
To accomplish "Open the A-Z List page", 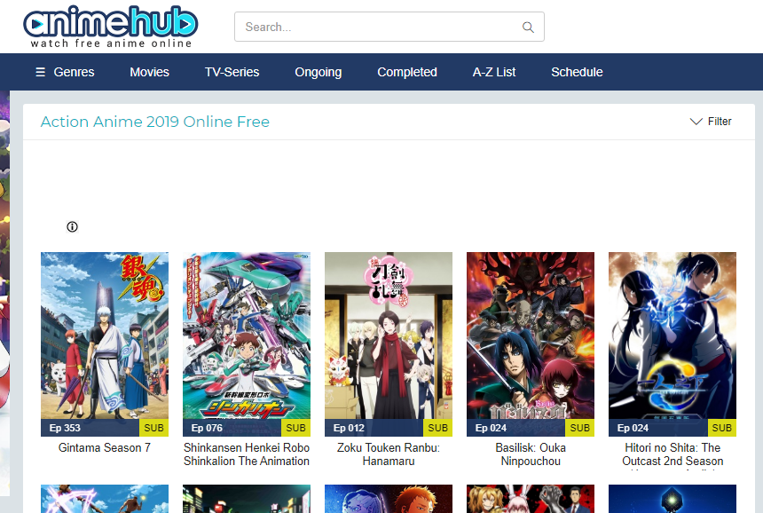I will coord(494,72).
